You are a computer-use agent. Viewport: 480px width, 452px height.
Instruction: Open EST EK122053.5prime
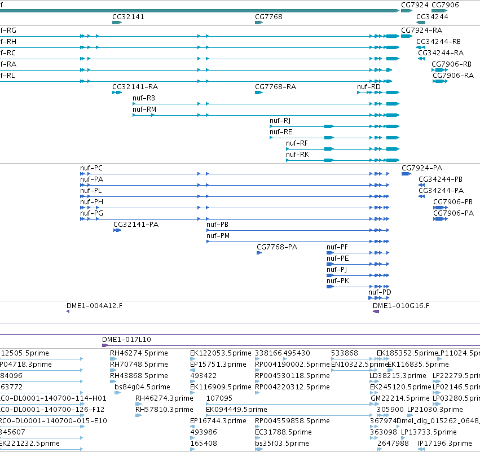221,353
